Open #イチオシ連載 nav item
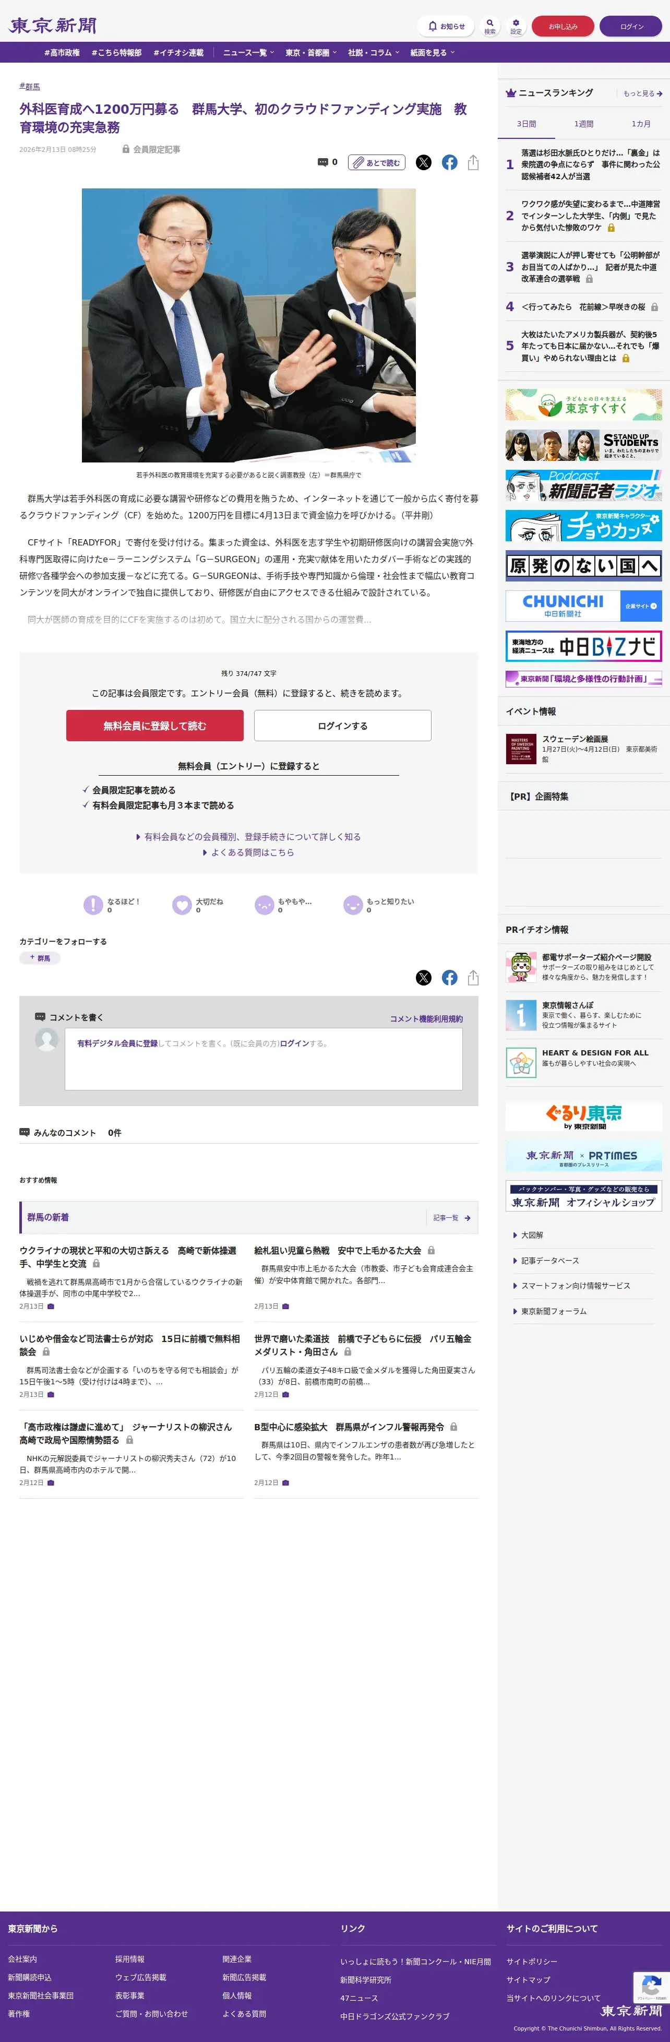The height and width of the screenshot is (2042, 670). (x=178, y=53)
